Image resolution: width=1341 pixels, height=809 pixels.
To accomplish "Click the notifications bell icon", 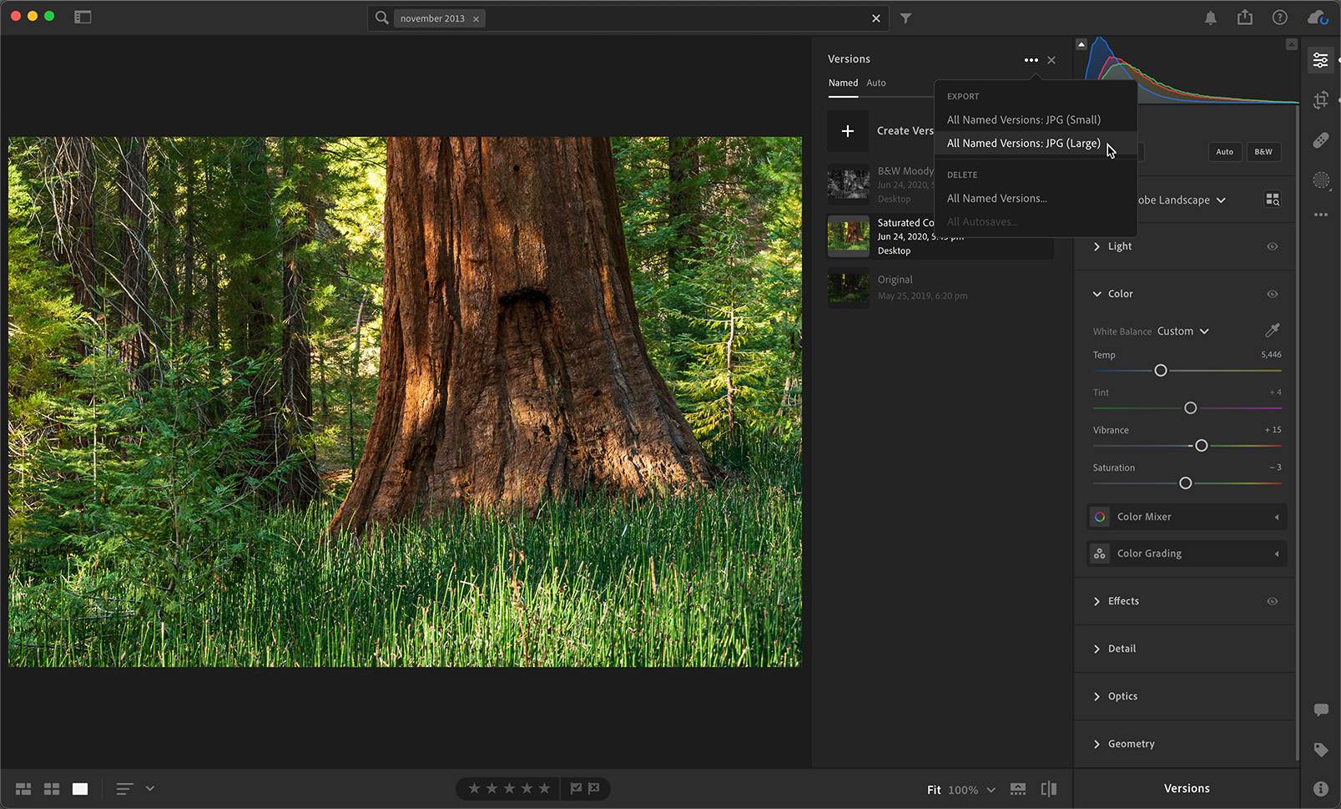I will 1210,18.
